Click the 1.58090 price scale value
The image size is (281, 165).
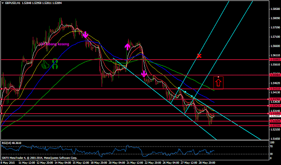275,18
